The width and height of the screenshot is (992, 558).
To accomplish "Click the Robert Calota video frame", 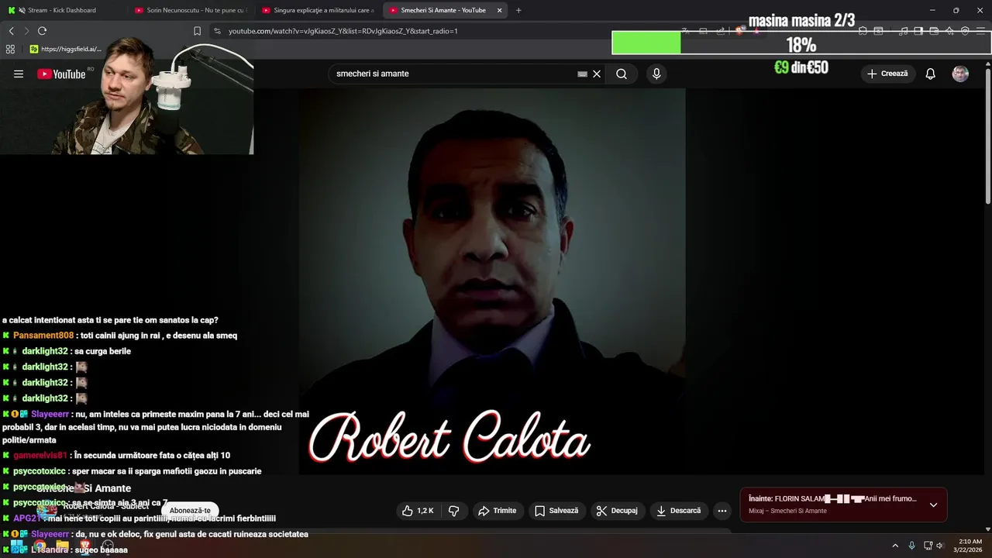I will [492, 281].
